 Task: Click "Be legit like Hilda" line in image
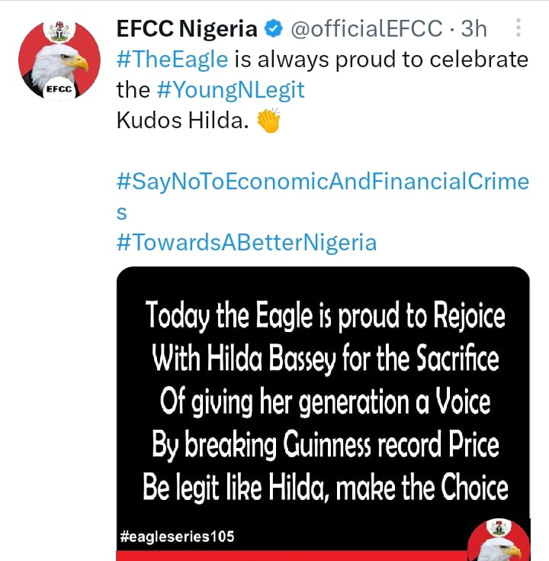point(325,487)
